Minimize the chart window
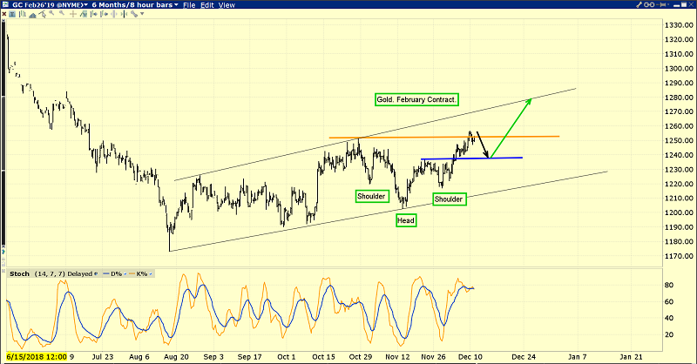The height and width of the screenshot is (364, 697). coord(677,5)
